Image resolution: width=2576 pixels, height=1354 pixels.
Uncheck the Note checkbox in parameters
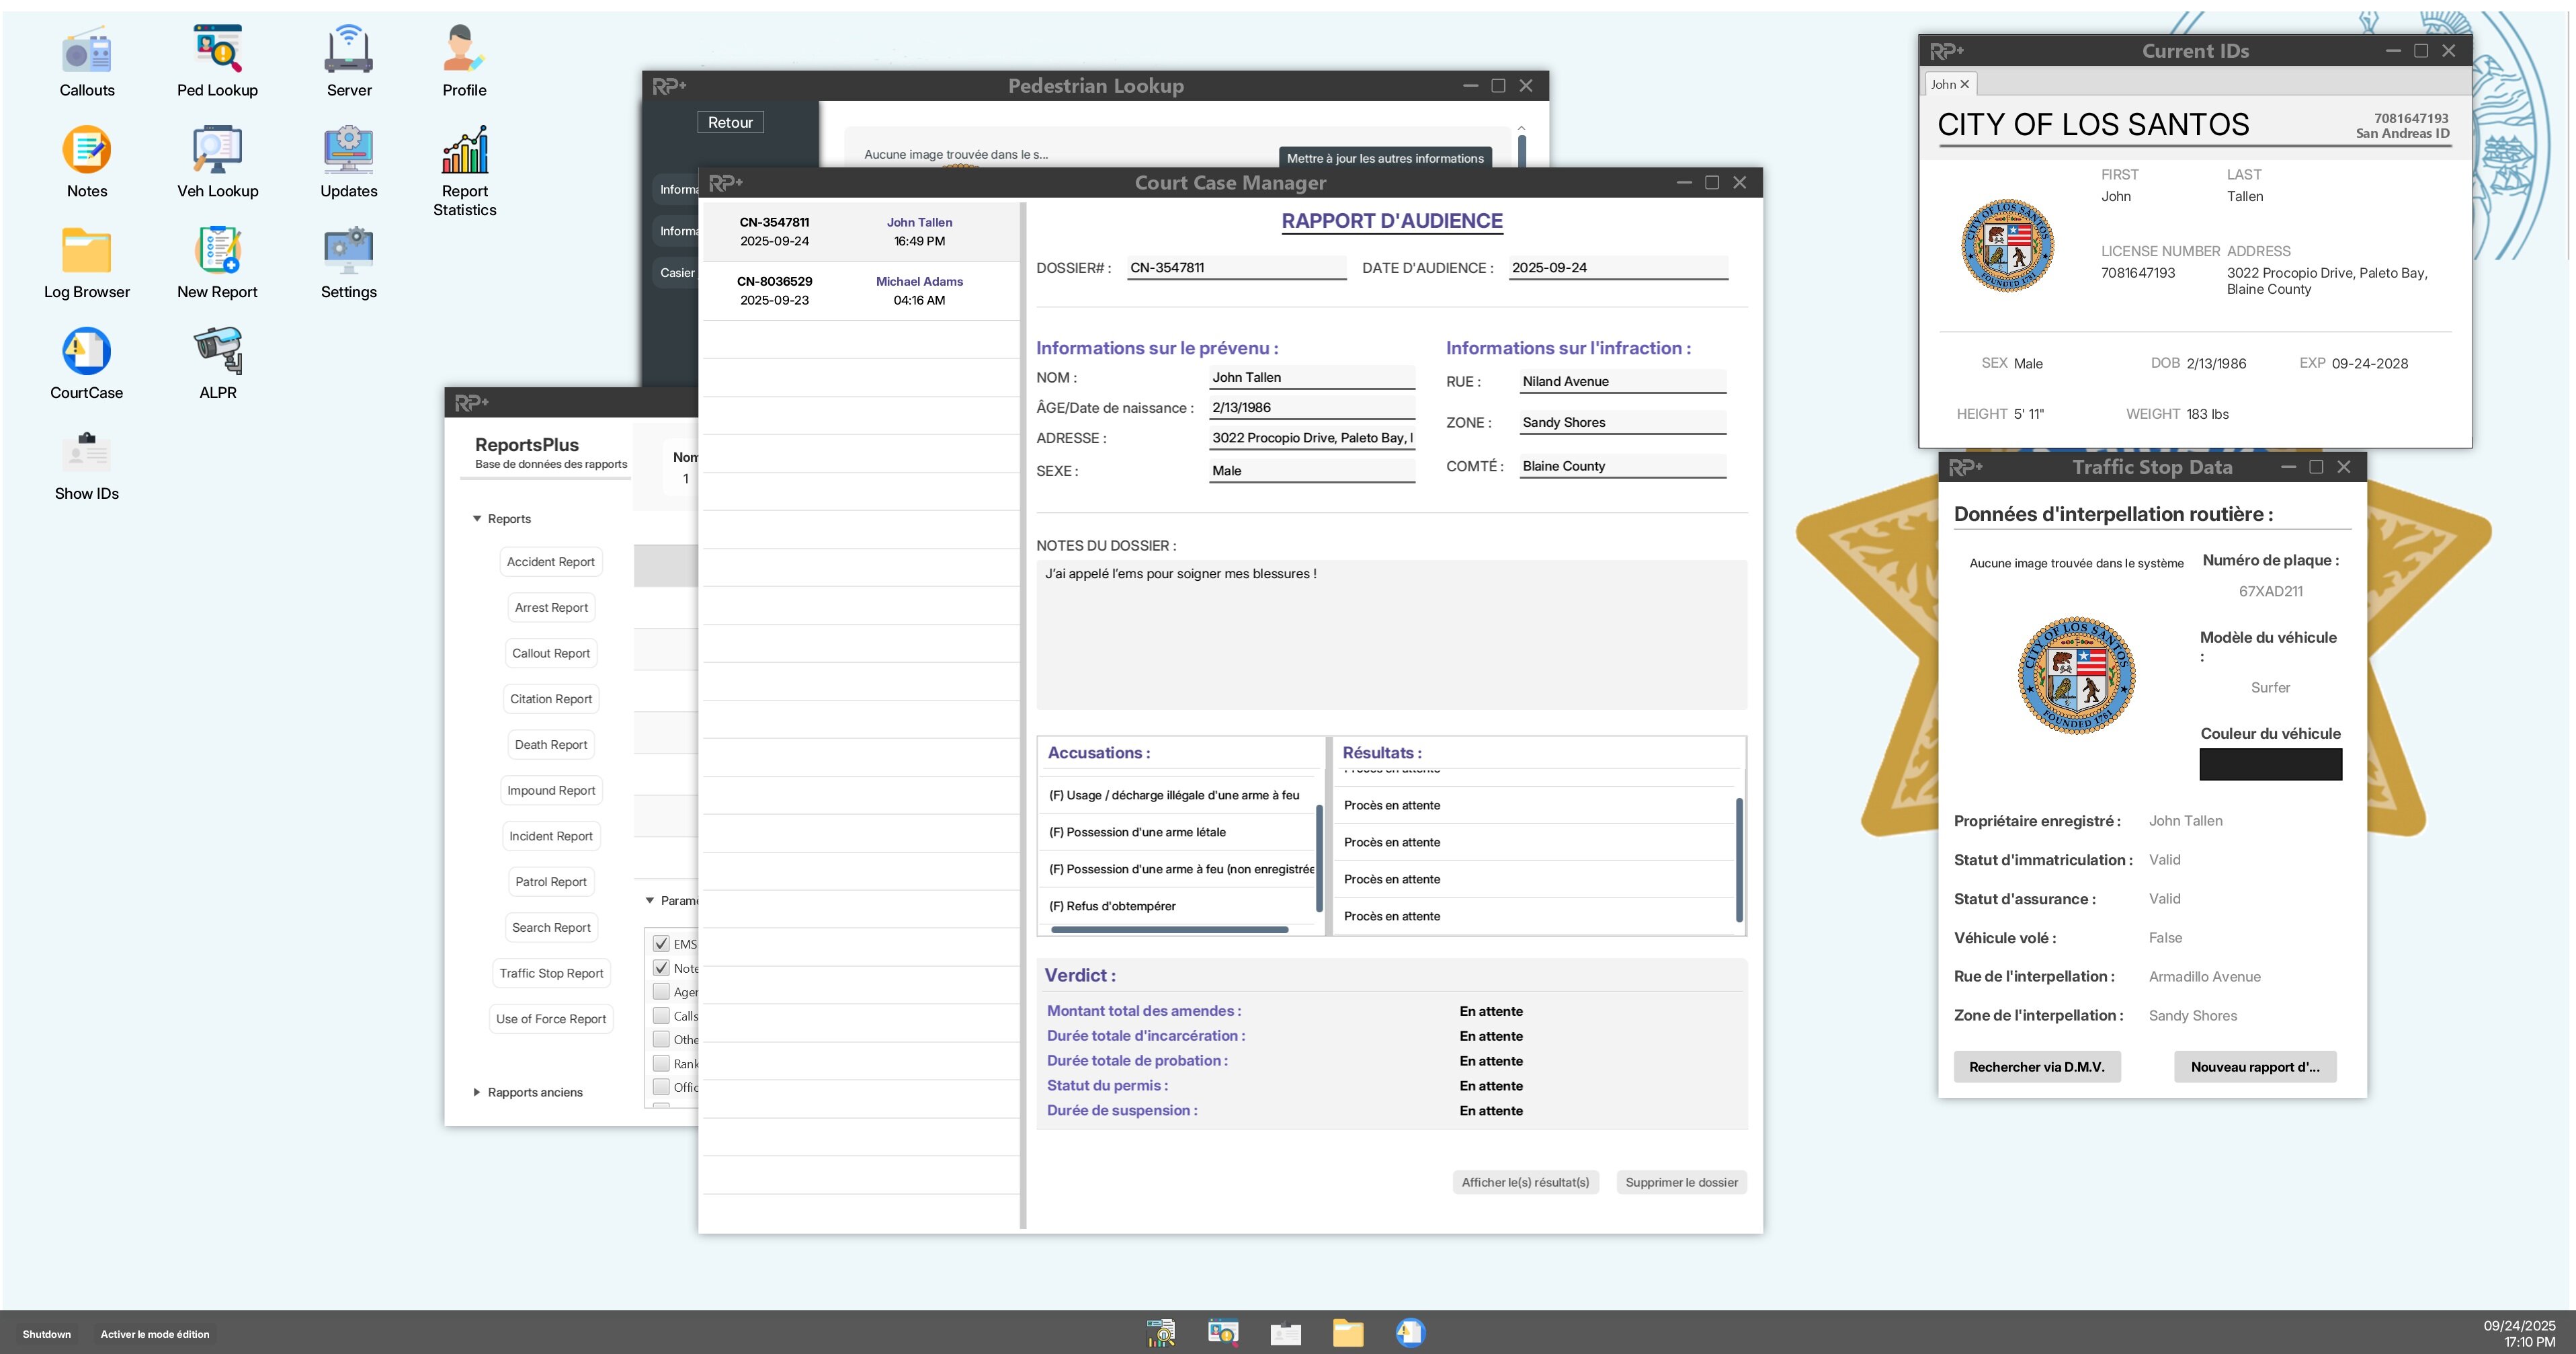[661, 967]
